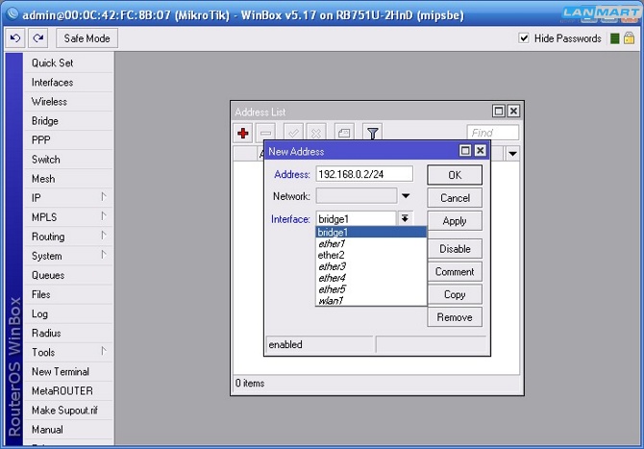The height and width of the screenshot is (449, 644).
Task: Open Comment for the address
Action: 455,271
